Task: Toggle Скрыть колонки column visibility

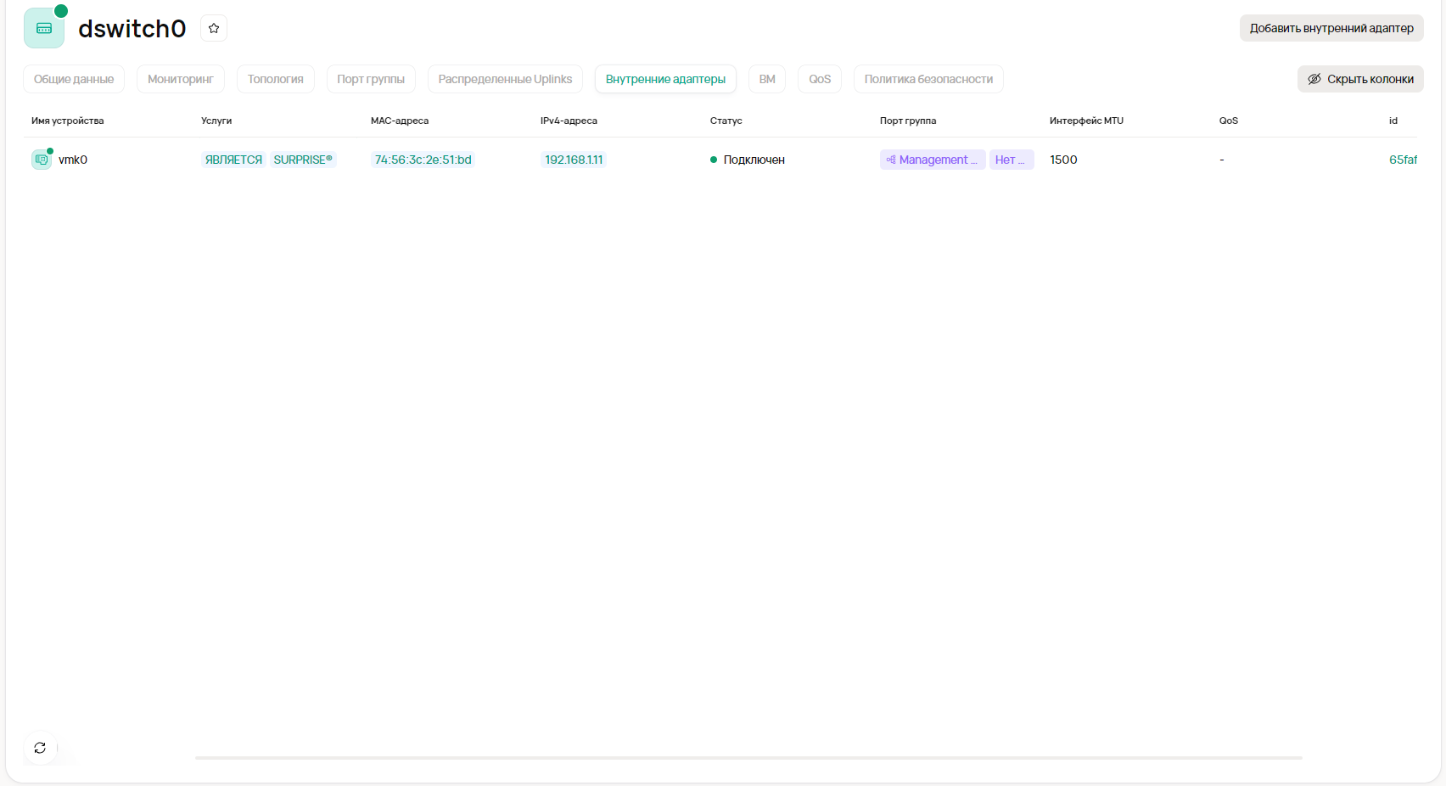Action: (x=1360, y=79)
